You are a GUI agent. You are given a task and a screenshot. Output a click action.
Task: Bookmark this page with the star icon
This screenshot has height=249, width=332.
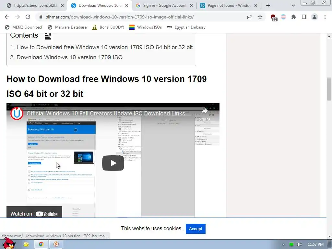260,17
